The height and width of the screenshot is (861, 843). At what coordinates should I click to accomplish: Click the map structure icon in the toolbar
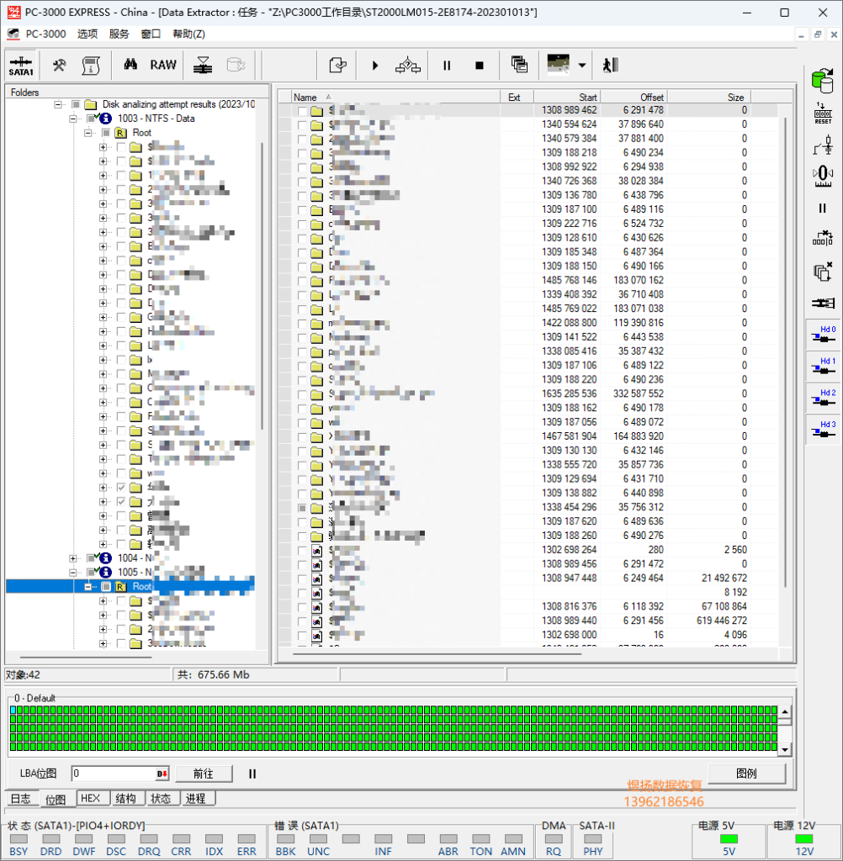[x=408, y=66]
